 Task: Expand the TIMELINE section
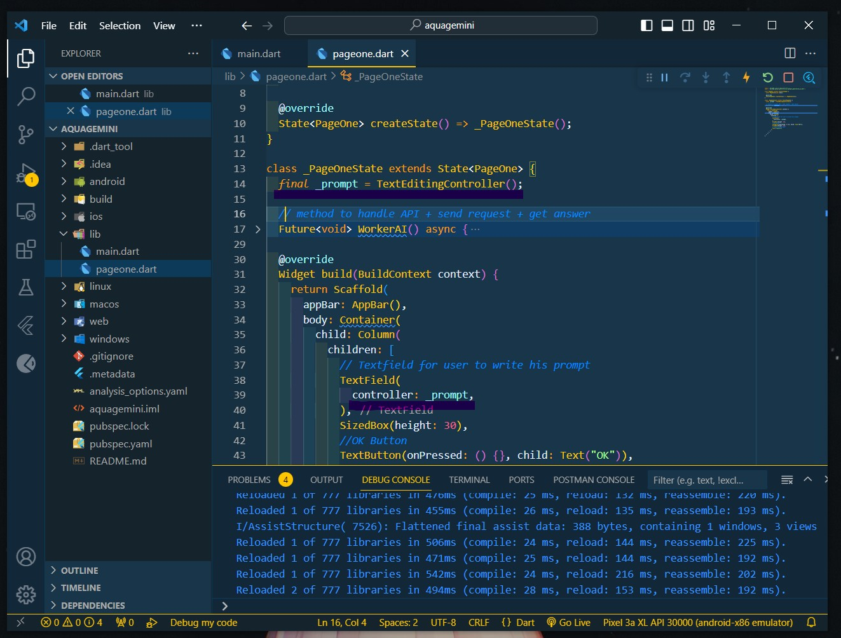pyautogui.click(x=53, y=588)
